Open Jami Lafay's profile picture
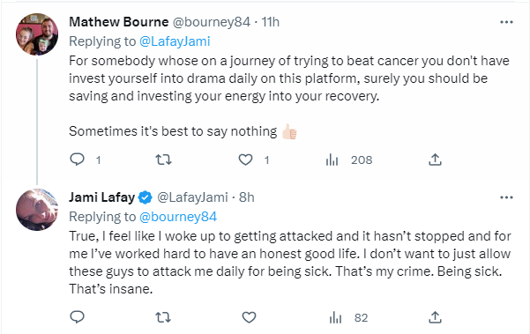 click(x=37, y=210)
